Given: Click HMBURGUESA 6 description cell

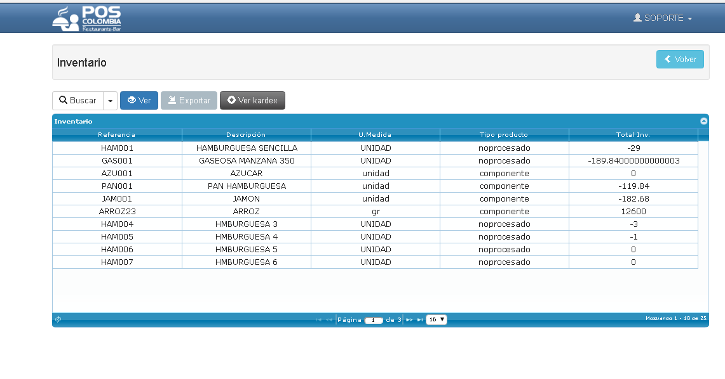Looking at the screenshot, I should pyautogui.click(x=247, y=262).
